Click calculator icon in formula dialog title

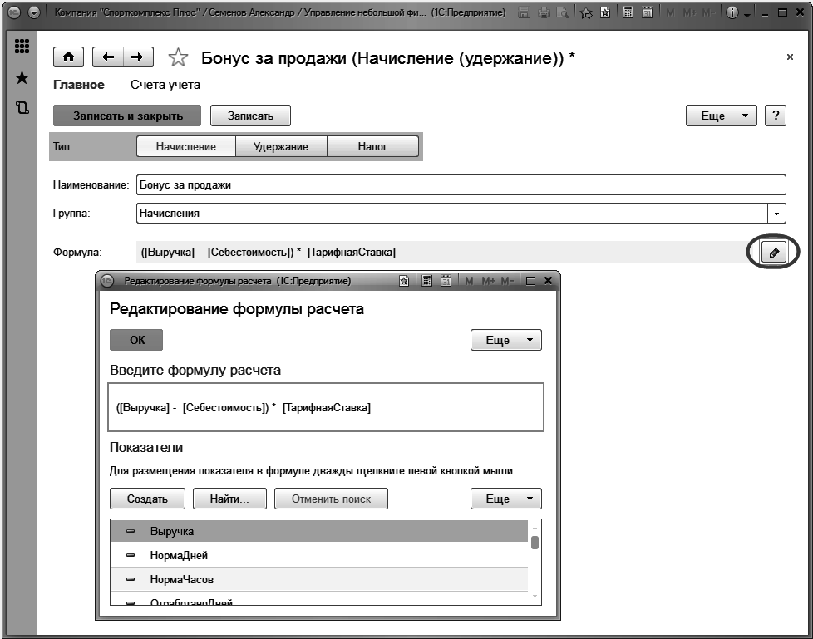click(426, 281)
